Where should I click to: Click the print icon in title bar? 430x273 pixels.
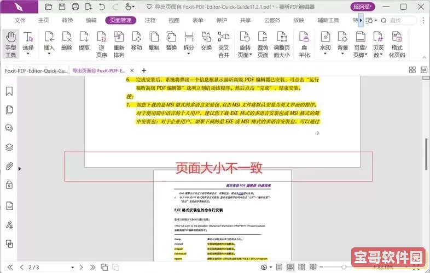point(75,7)
